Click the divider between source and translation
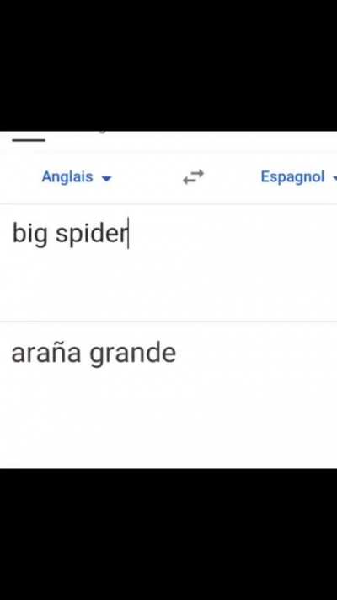 pos(168,322)
